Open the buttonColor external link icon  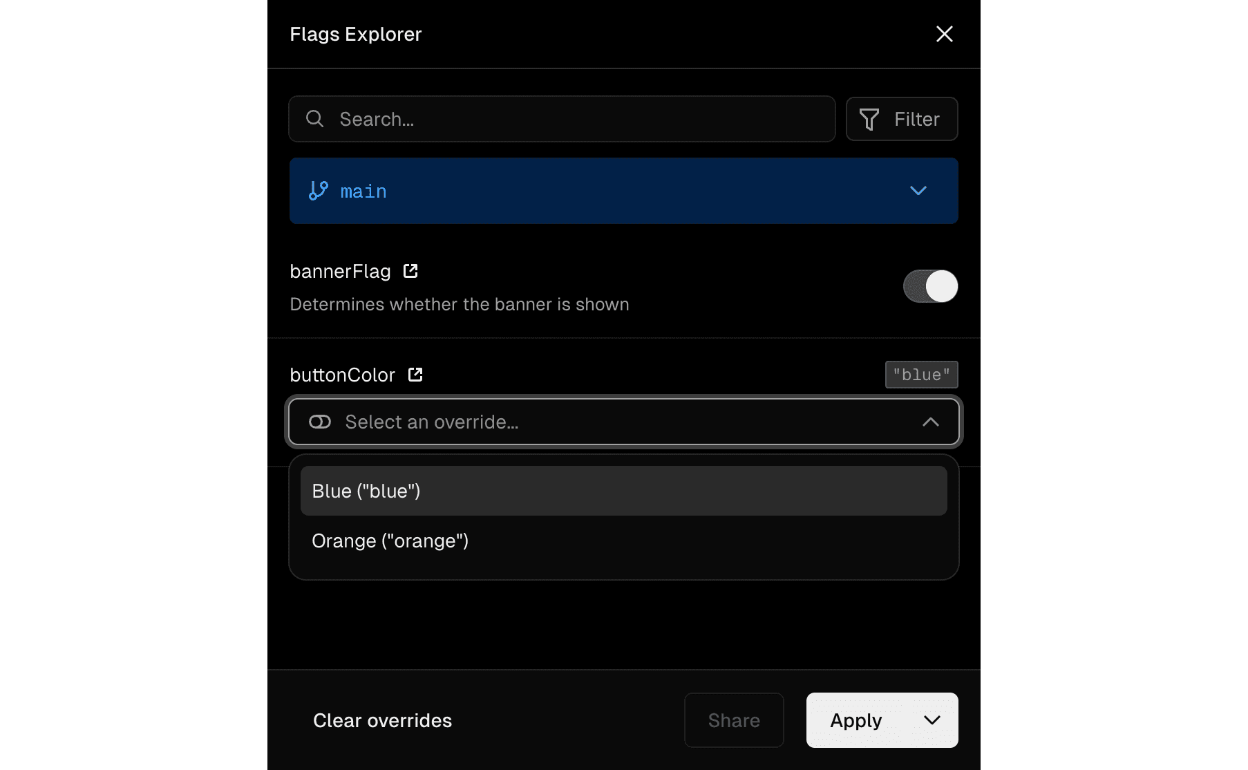pos(415,375)
